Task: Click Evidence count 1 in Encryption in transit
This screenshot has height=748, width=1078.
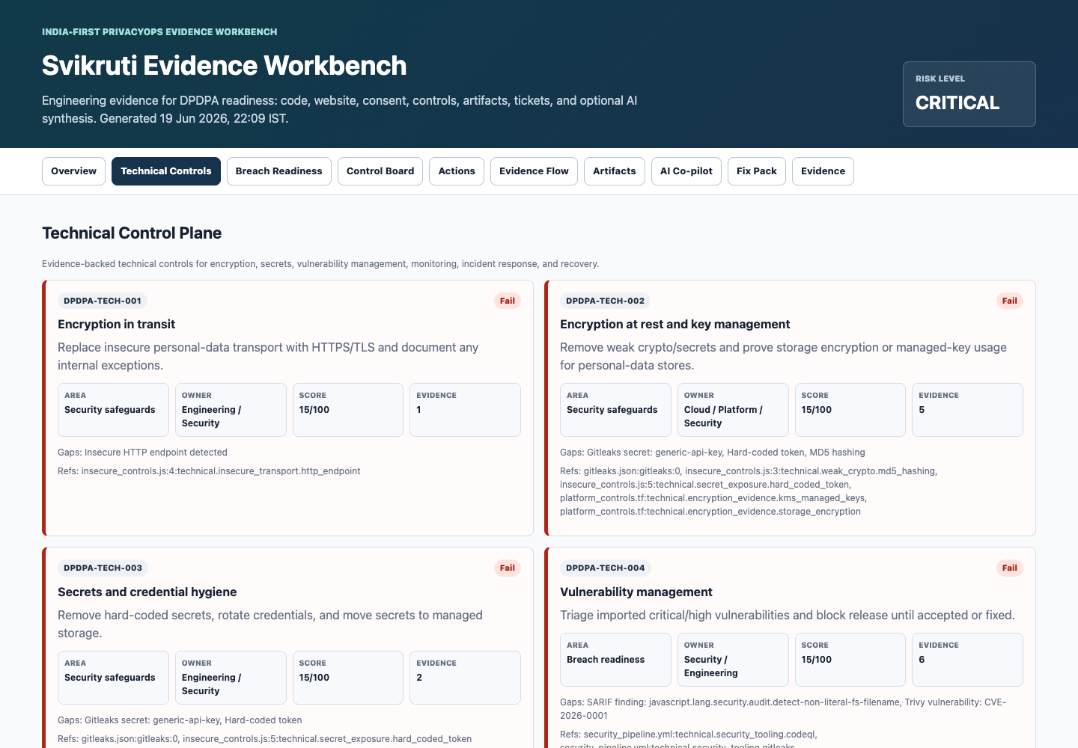Action: (465, 410)
